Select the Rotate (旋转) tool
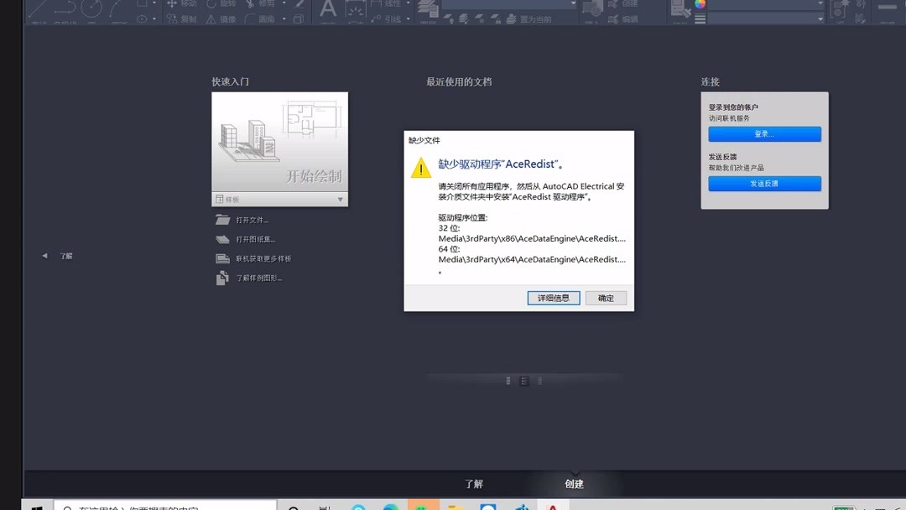Image resolution: width=906 pixels, height=510 pixels. coord(225,4)
